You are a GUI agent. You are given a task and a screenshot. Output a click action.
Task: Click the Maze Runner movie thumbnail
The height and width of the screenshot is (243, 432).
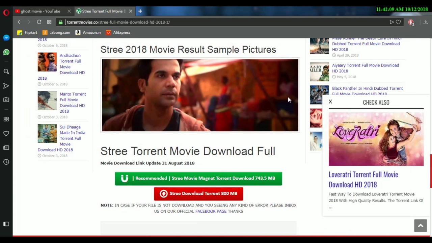coord(319,46)
